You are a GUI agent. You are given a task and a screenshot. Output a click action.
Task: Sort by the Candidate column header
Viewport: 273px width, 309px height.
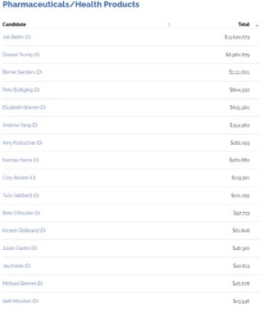(x=15, y=24)
